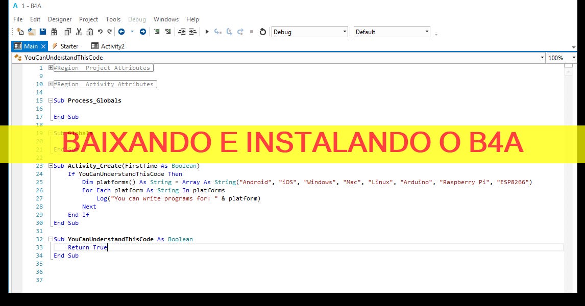585x306 pixels.
Task: Create a new project via the New icon
Action: click(x=20, y=32)
